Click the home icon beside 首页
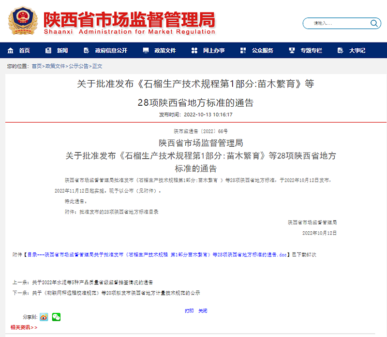387x337 pixels. point(10,51)
